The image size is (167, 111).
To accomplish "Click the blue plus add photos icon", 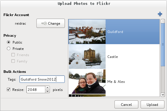I will click(160, 14).
